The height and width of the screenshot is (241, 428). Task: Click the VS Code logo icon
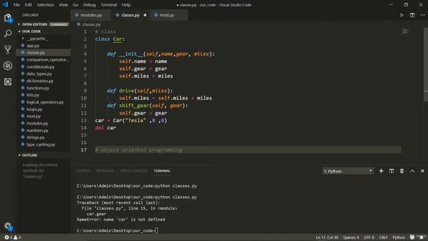click(5, 5)
